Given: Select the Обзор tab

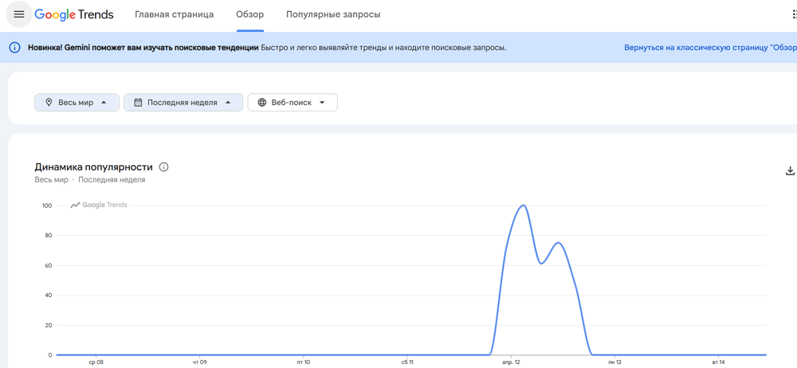Looking at the screenshot, I should coord(249,14).
